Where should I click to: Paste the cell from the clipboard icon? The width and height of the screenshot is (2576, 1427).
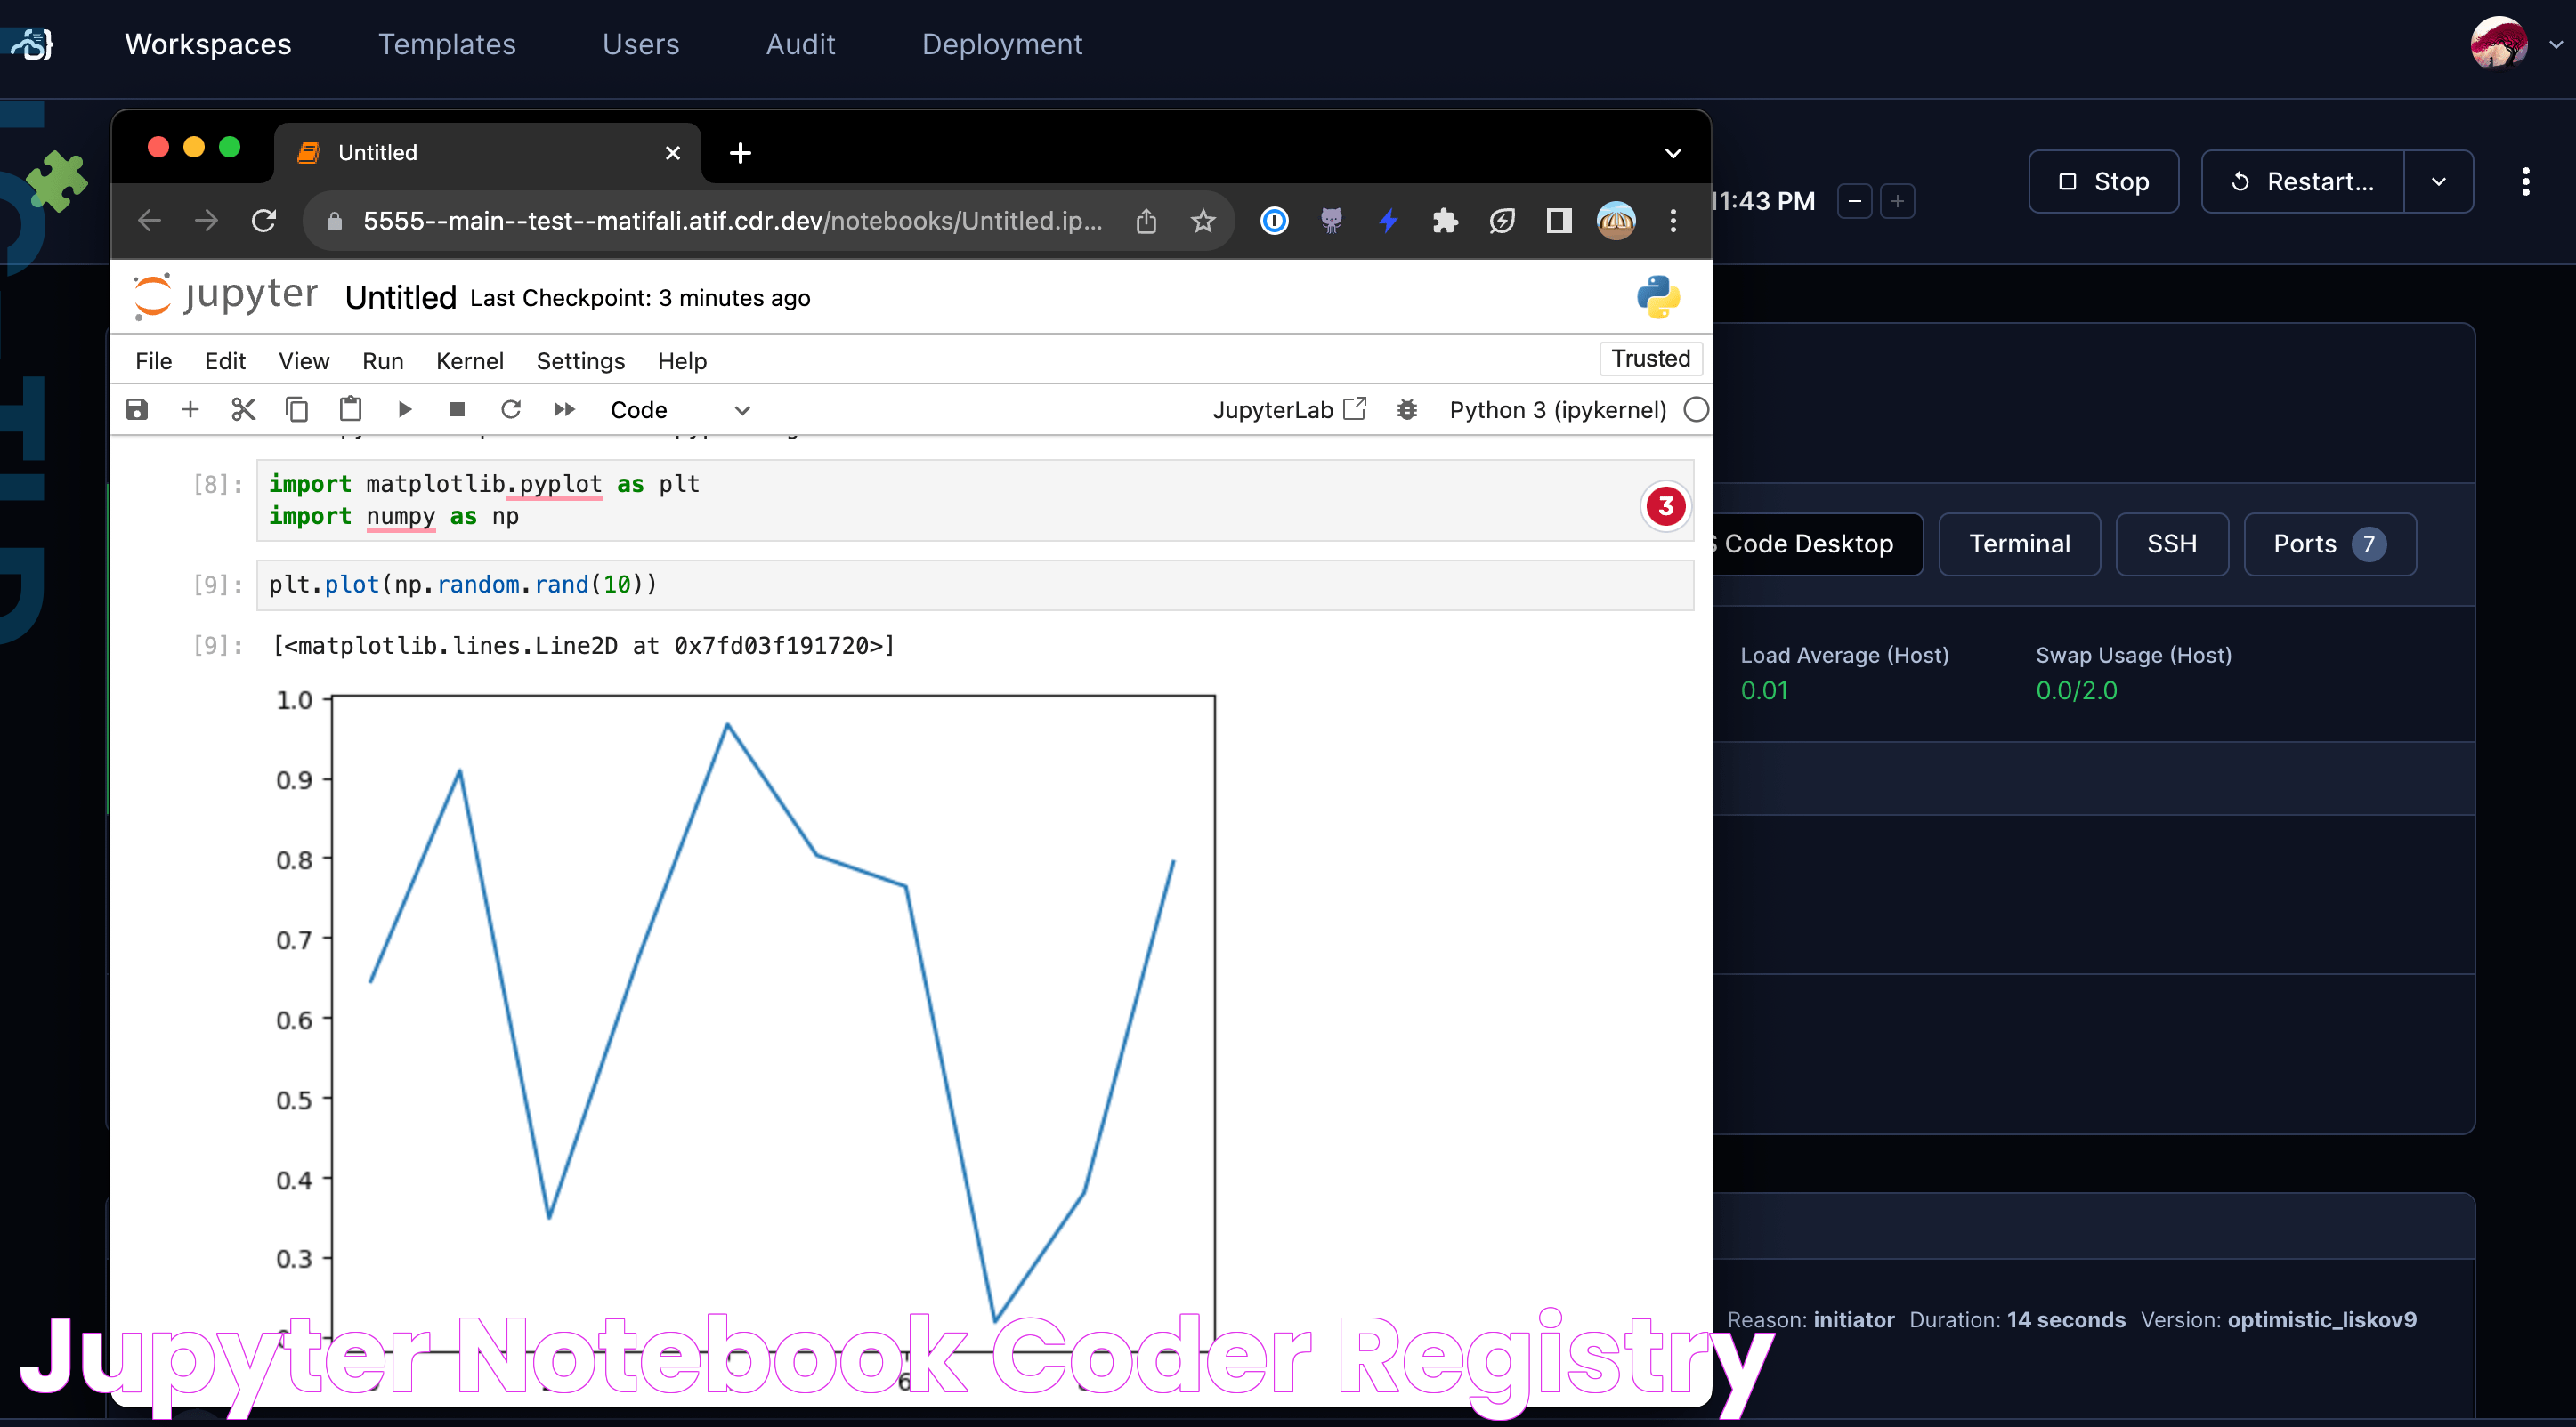pyautogui.click(x=350, y=410)
